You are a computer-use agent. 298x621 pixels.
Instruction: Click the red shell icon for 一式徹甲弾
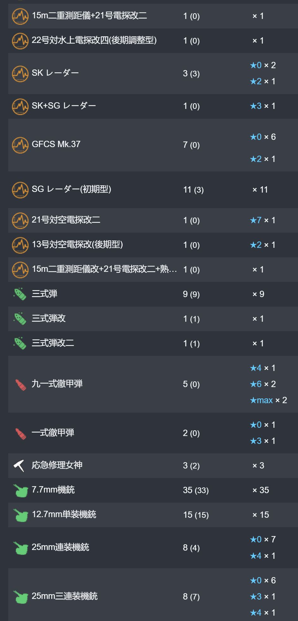pyautogui.click(x=21, y=433)
